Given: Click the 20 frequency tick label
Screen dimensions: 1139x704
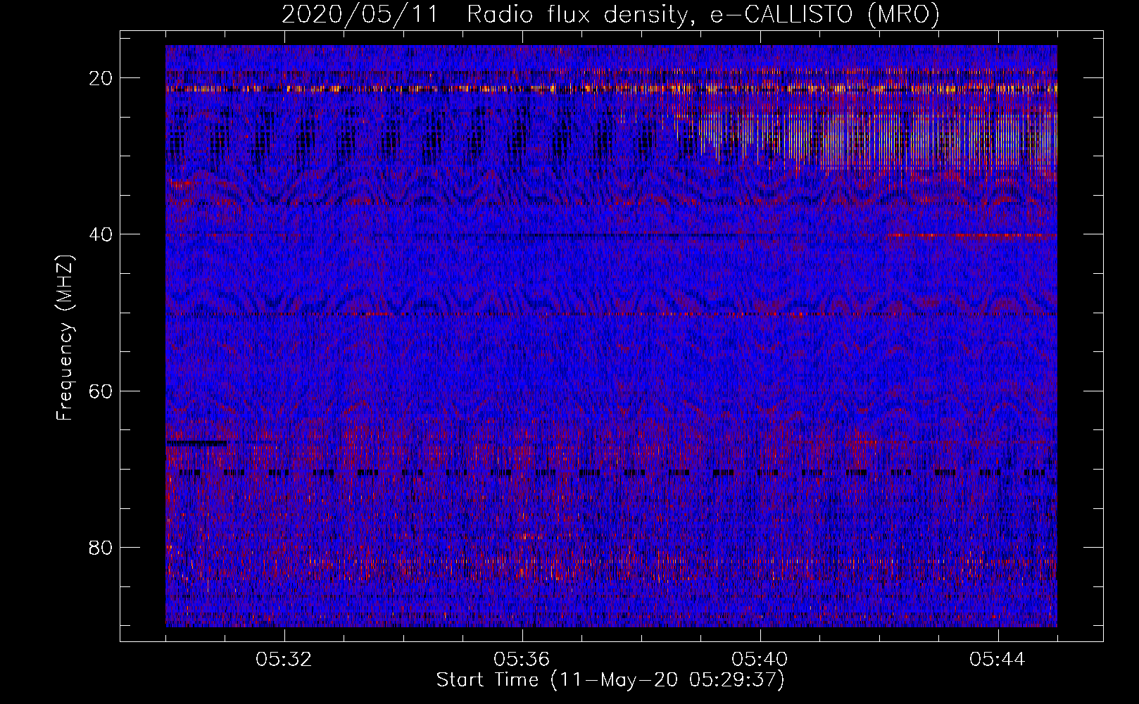Looking at the screenshot, I should tap(101, 78).
